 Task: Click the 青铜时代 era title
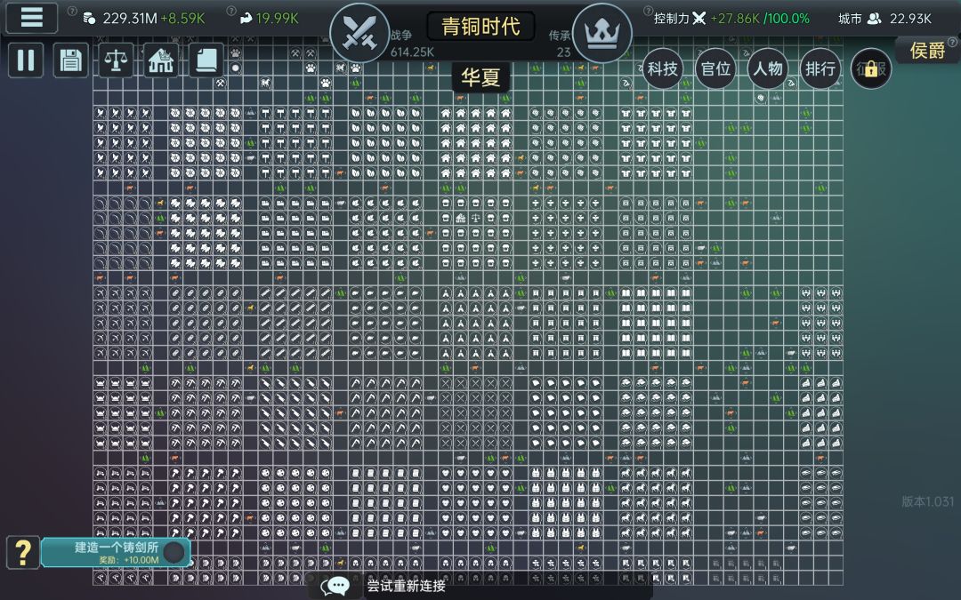click(480, 27)
